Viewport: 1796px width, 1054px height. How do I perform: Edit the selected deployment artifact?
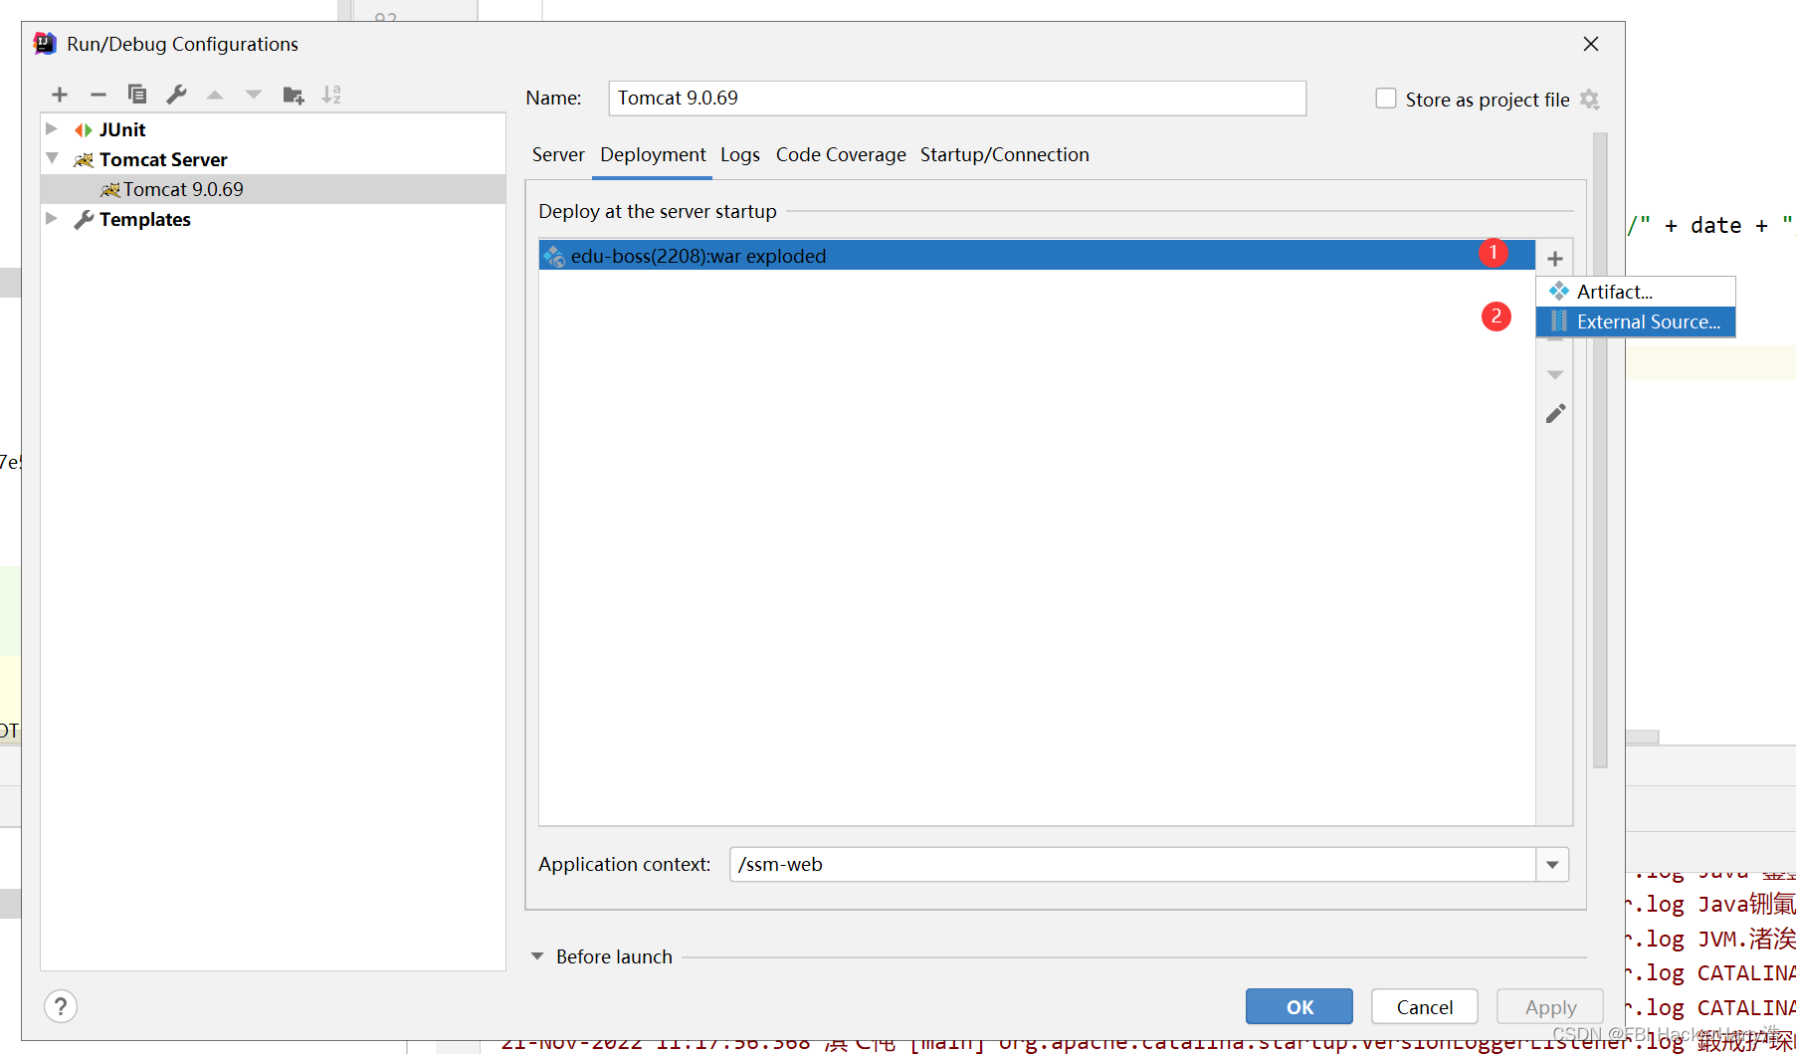coord(1555,413)
